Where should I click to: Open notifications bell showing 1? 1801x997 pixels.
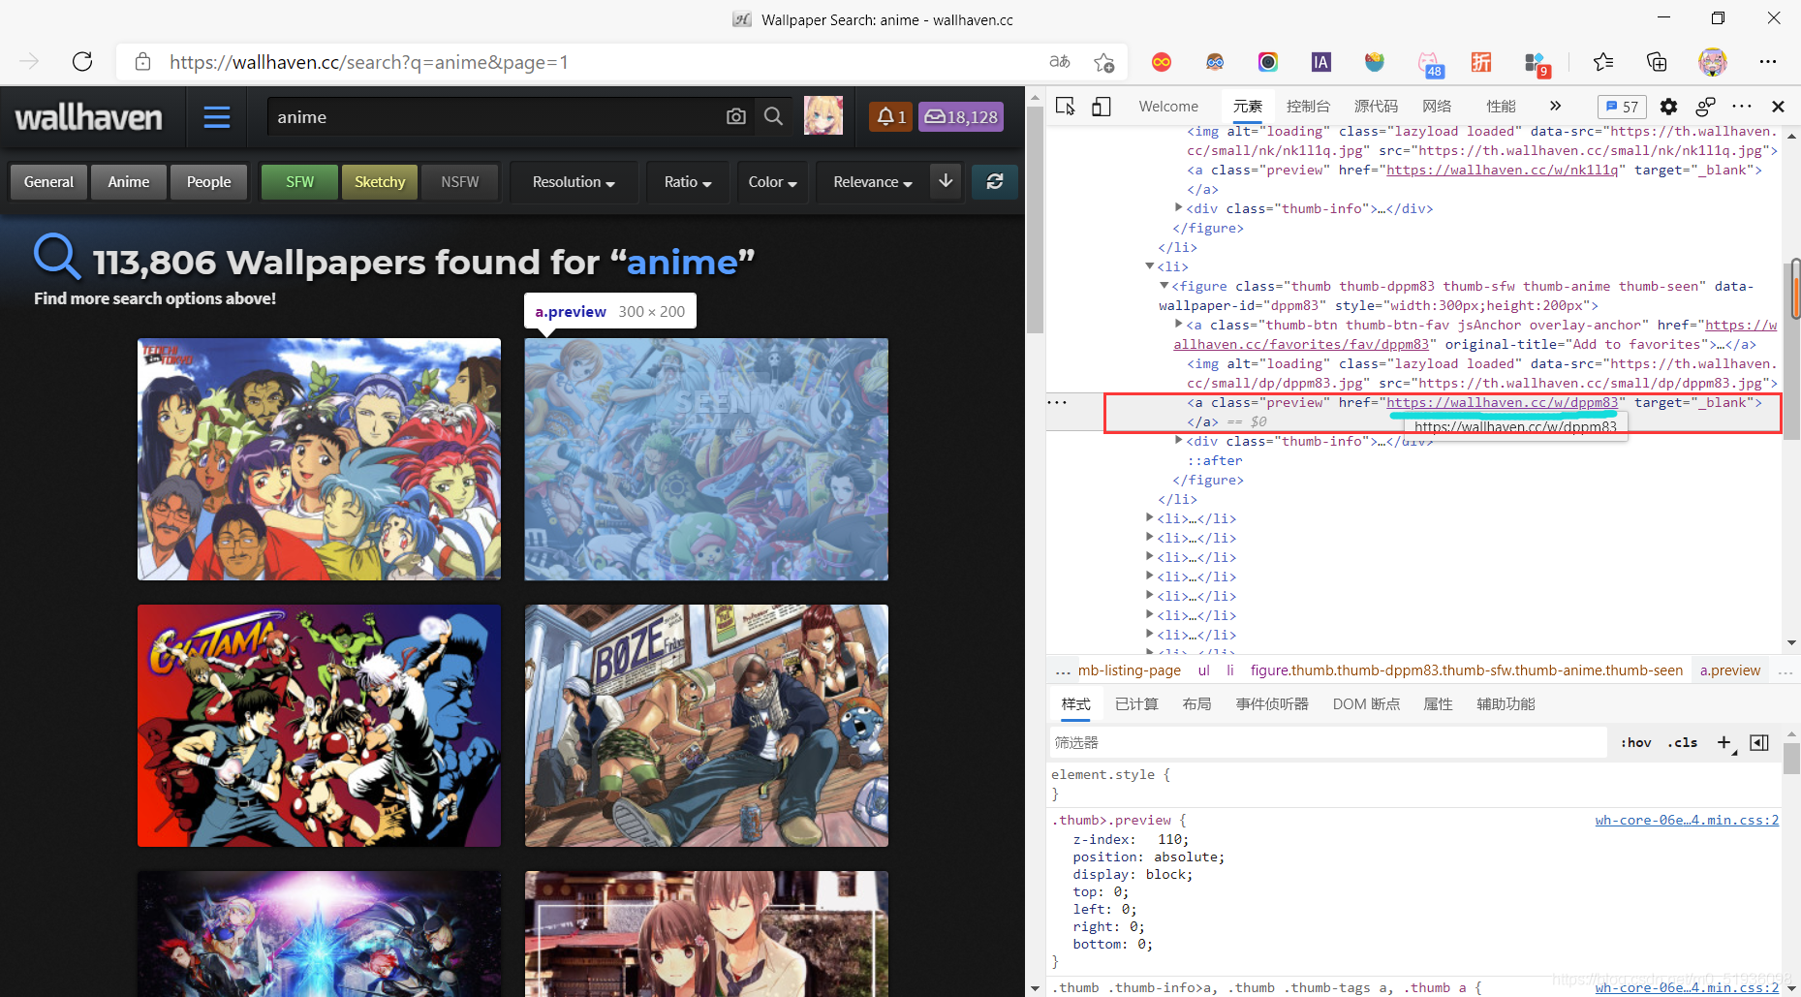pyautogui.click(x=890, y=117)
